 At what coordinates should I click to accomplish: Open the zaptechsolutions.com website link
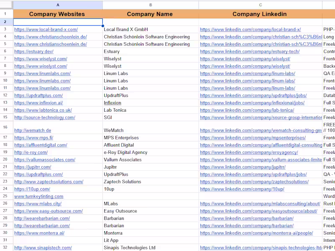click(x=49, y=182)
